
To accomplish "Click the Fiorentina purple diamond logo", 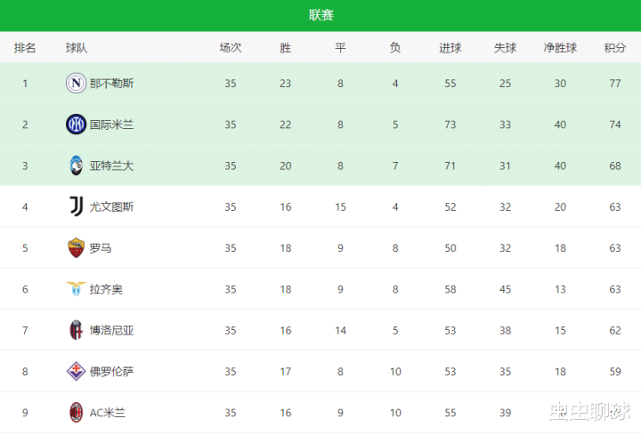I will (76, 371).
